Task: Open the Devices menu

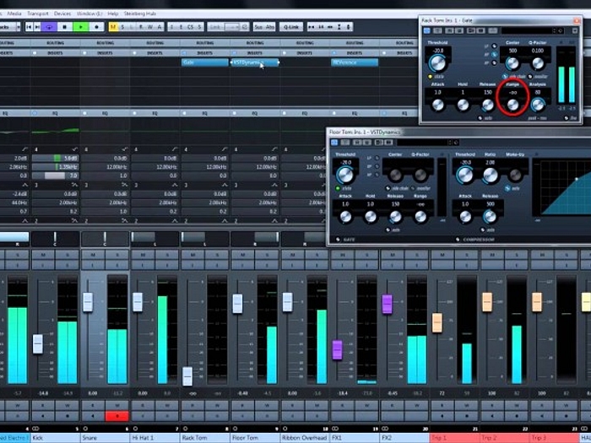Action: tap(62, 14)
